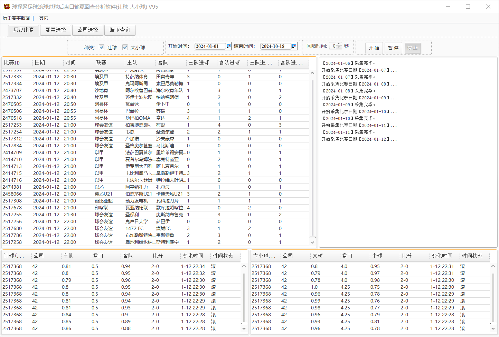Switch to 赔率查询 tab
This screenshot has width=499, height=337.
tap(120, 30)
